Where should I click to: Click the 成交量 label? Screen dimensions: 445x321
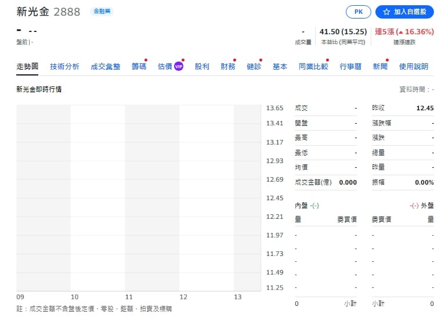tap(303, 42)
